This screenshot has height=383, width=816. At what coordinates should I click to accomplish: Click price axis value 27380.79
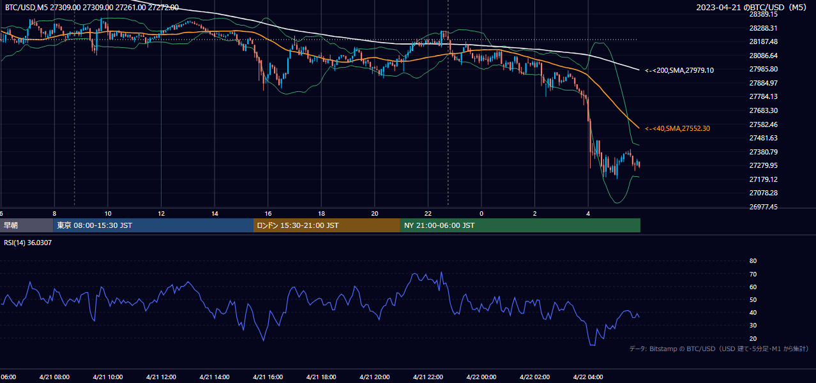click(x=763, y=152)
